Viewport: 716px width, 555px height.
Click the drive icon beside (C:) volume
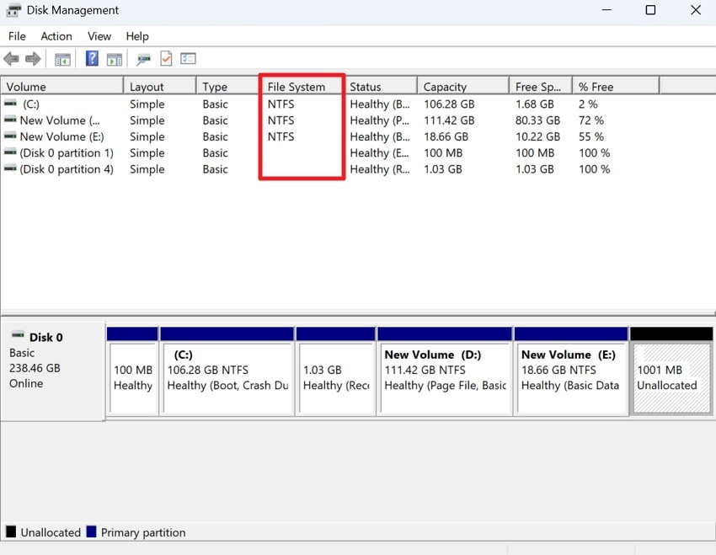10,104
